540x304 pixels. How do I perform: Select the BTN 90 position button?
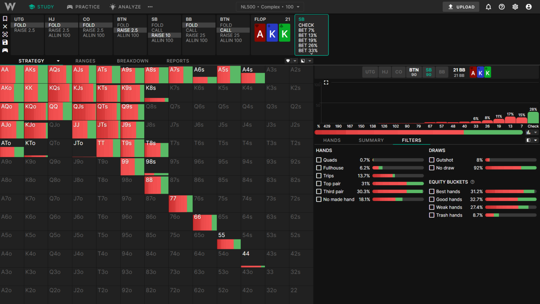414,72
